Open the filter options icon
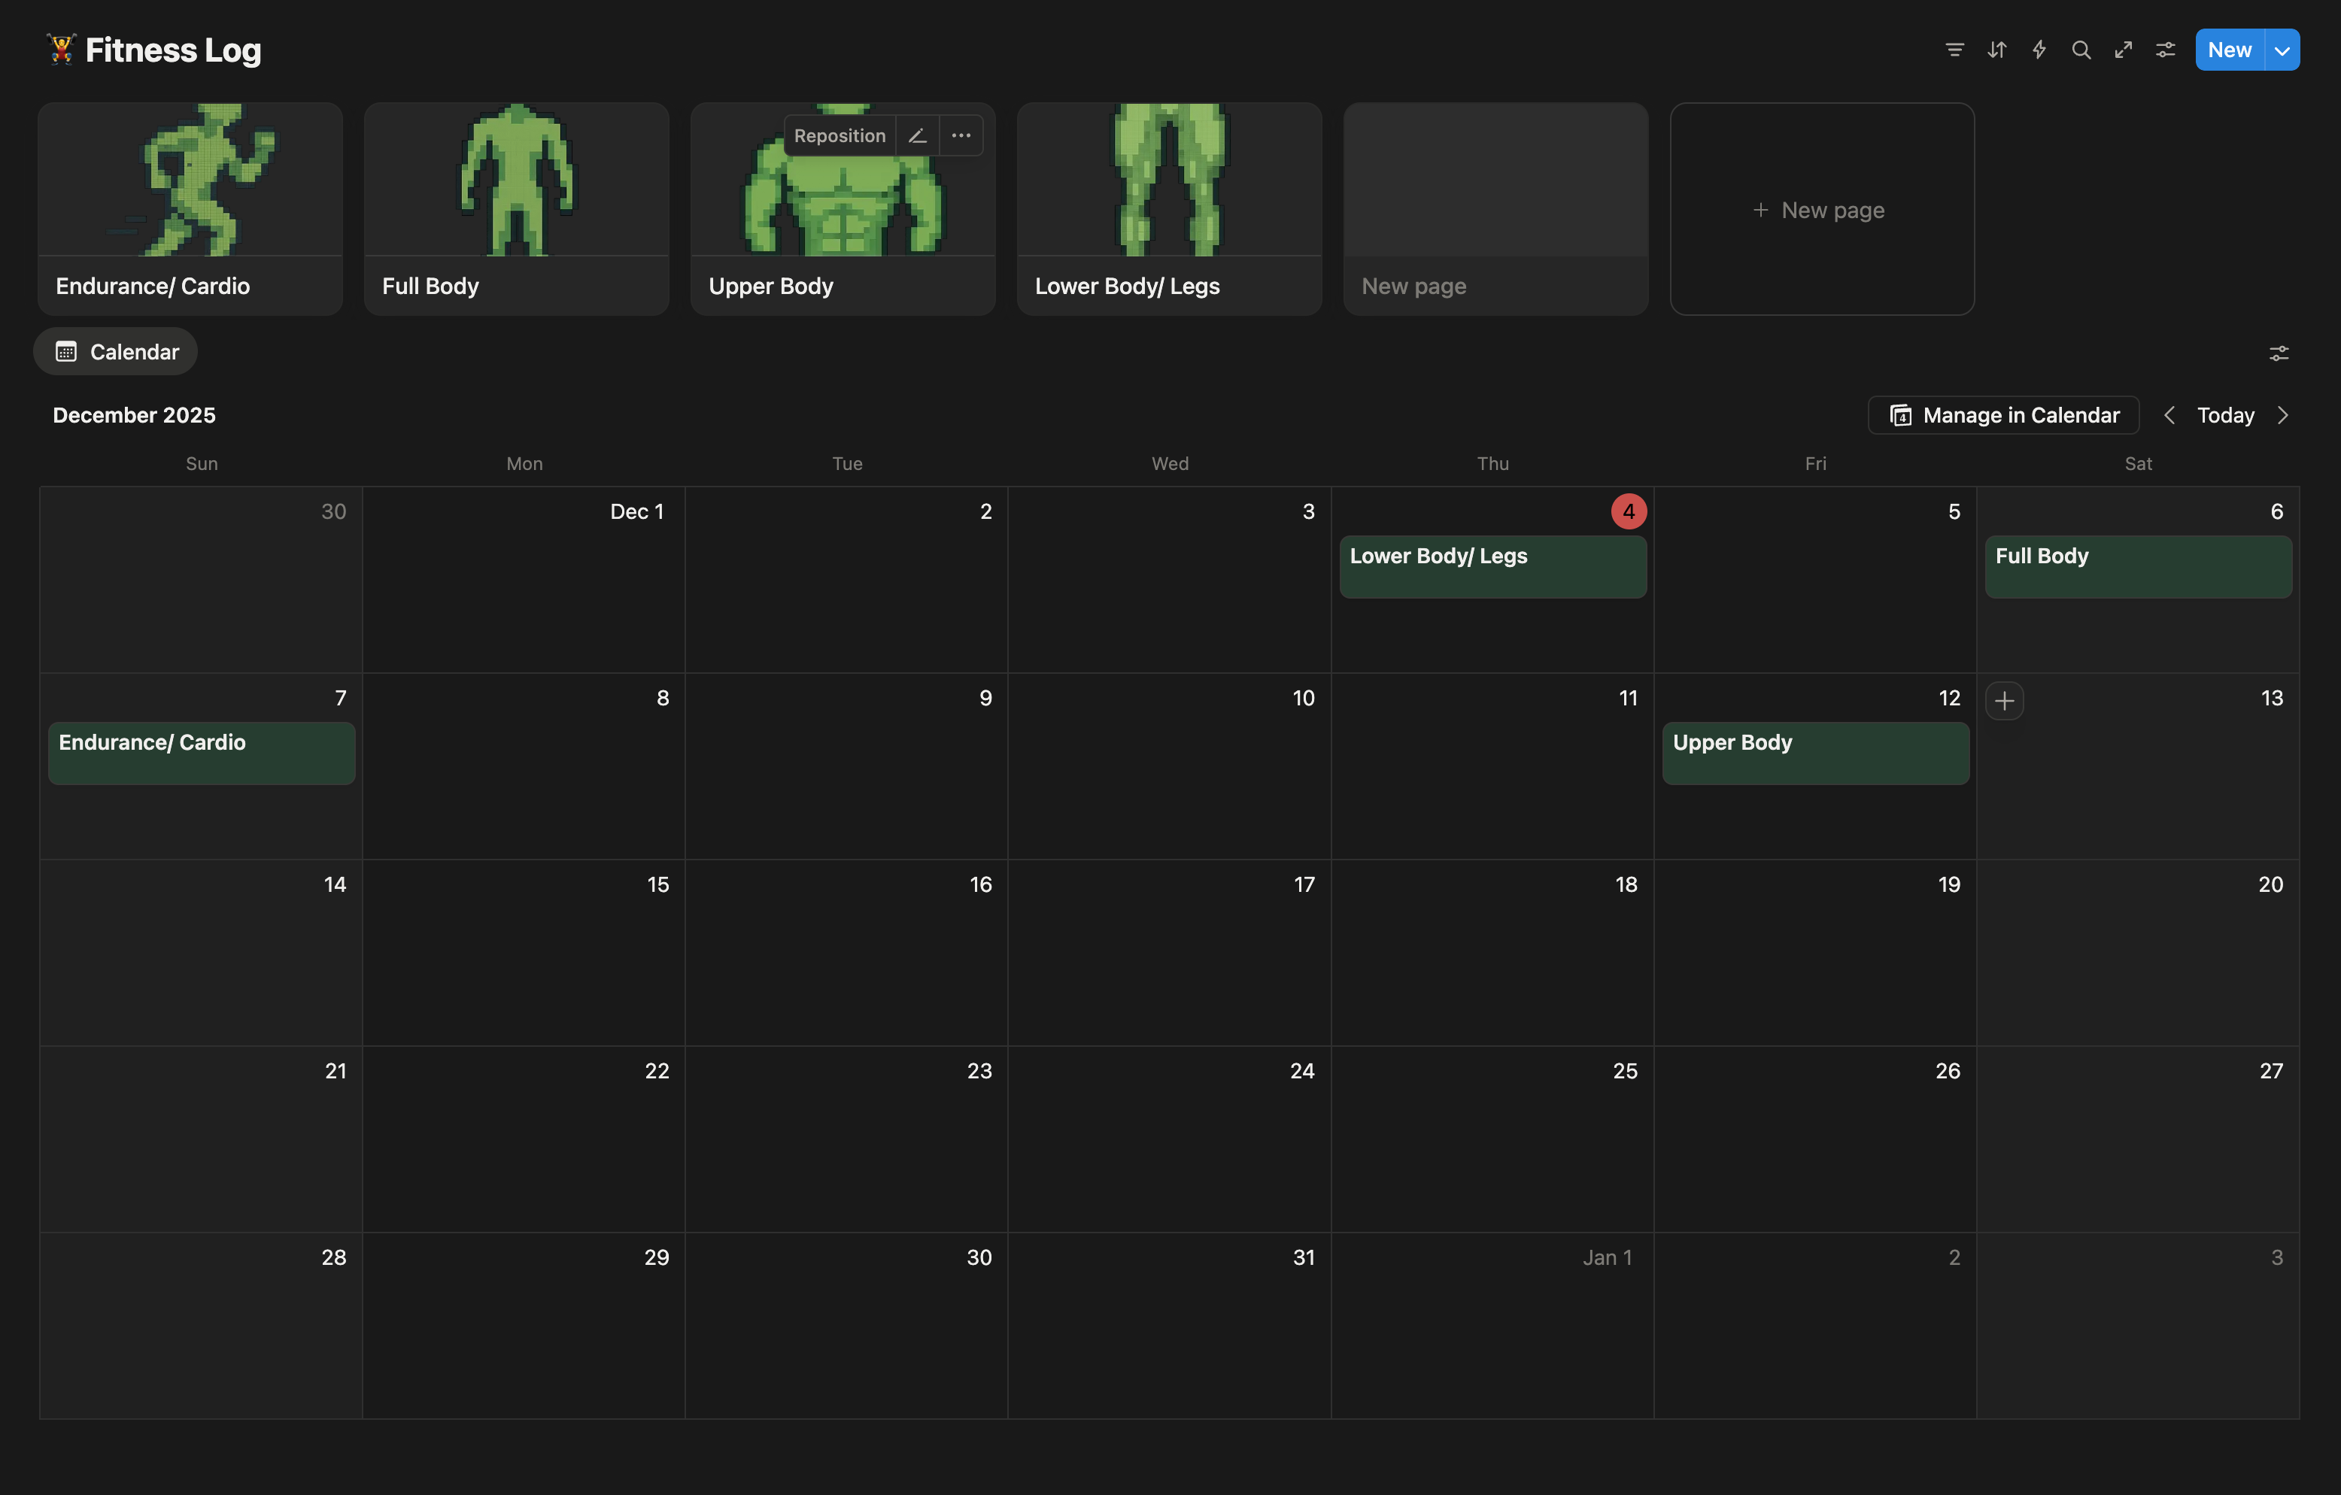 [x=1954, y=49]
